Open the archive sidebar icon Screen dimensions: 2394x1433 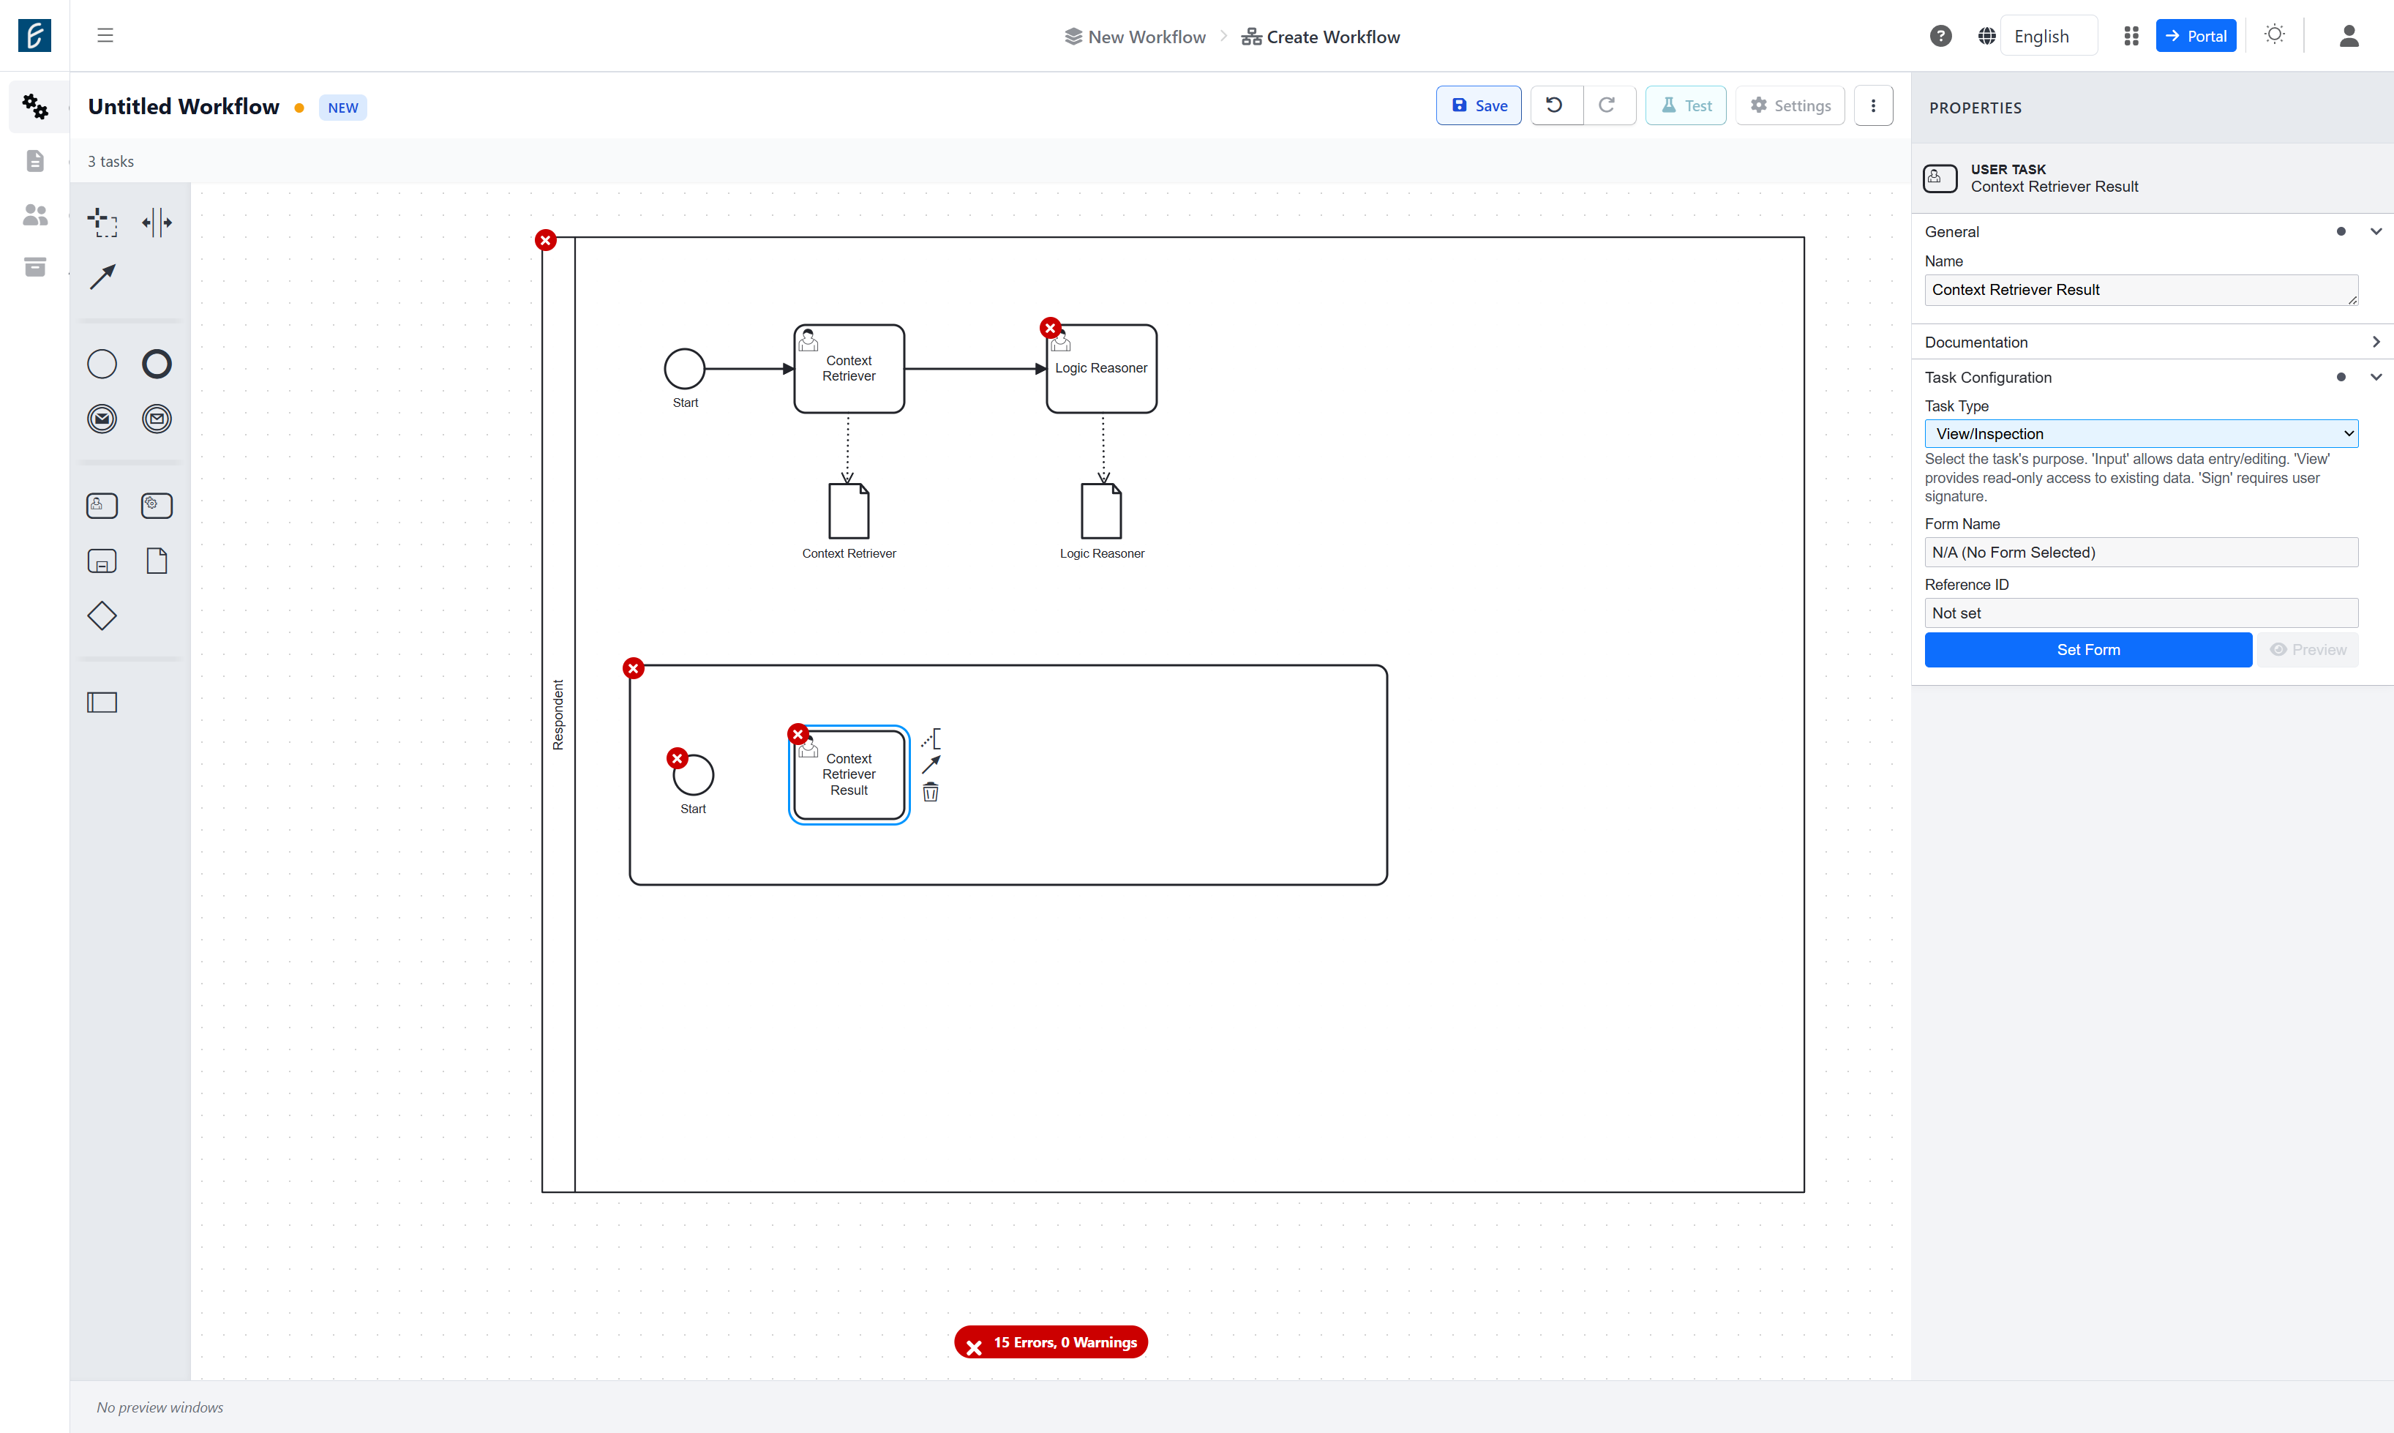[34, 266]
